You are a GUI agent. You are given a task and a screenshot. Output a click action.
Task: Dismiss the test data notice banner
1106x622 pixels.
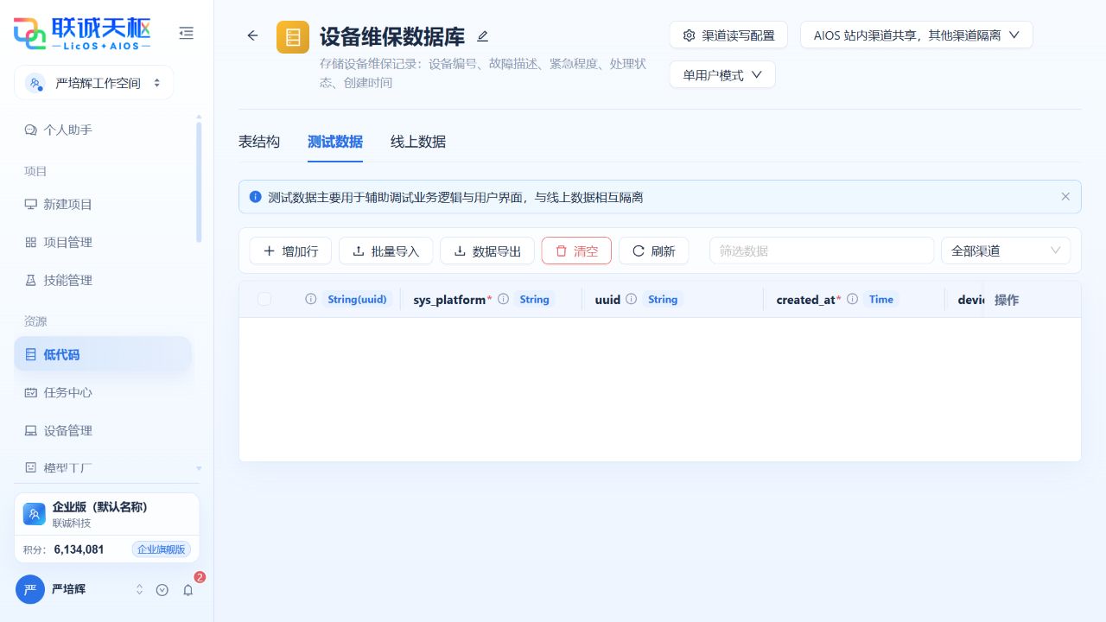[1065, 197]
